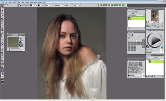Viewport: 166px width, 101px height.
Task: Open the File menu
Action: click(x=3, y=3)
